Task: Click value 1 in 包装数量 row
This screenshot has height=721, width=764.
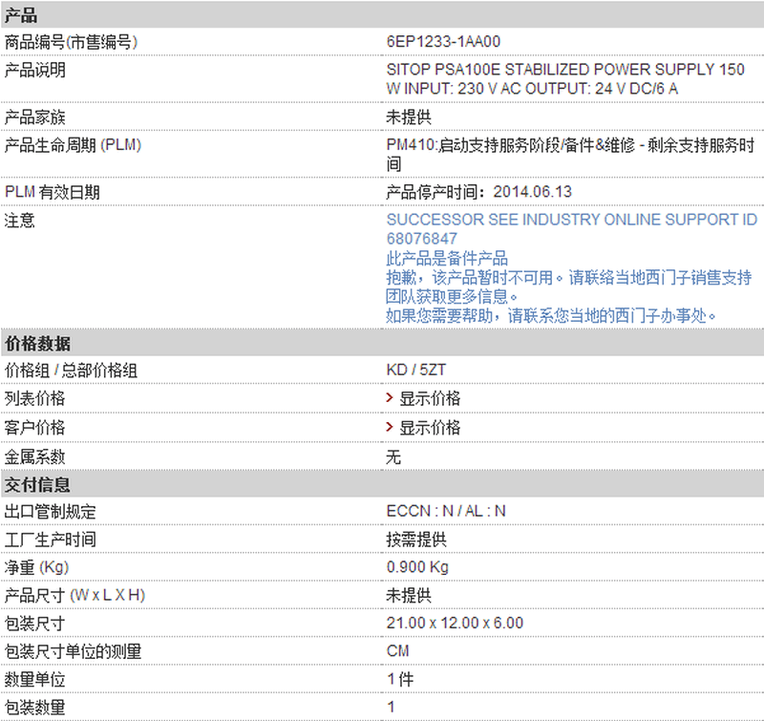Action: [391, 707]
